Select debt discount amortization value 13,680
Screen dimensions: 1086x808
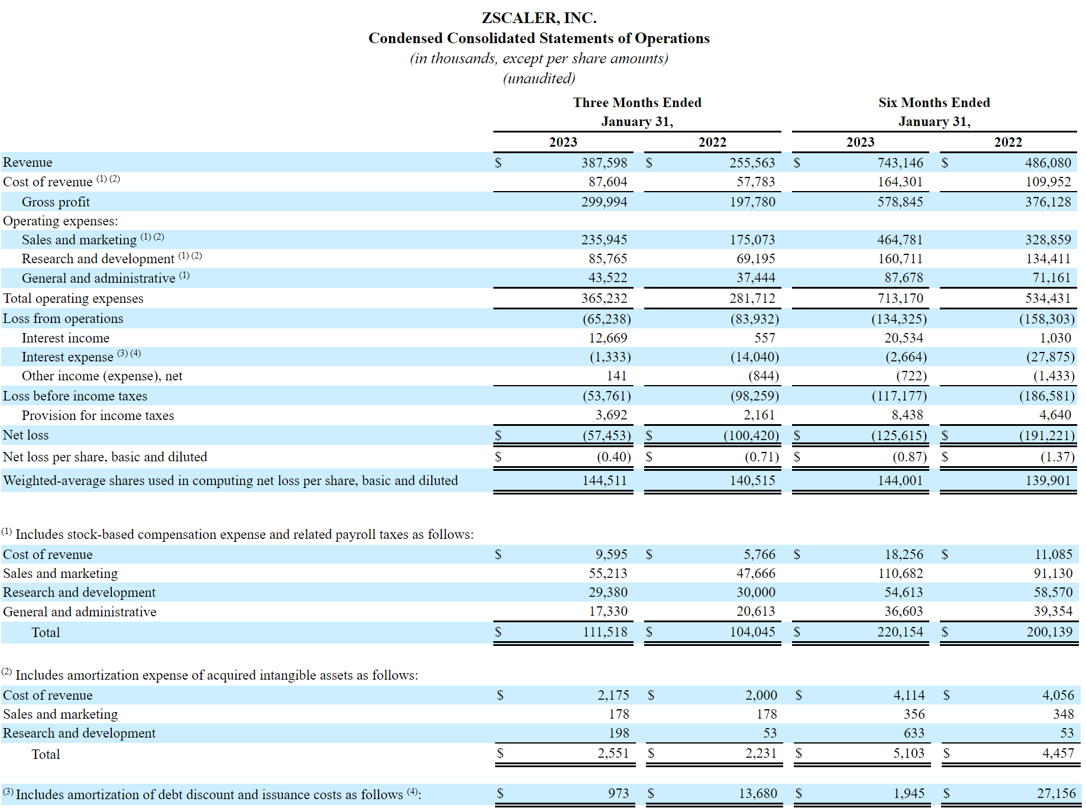tap(758, 793)
